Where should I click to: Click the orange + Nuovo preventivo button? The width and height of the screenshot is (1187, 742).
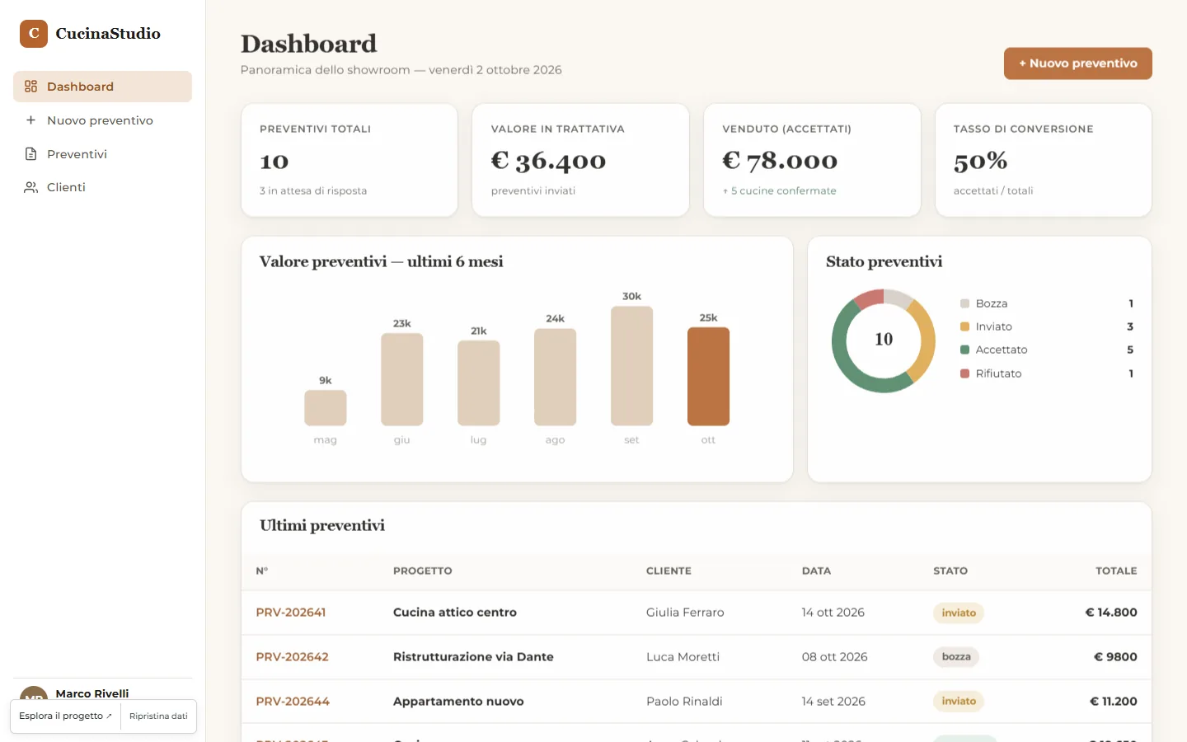click(1077, 63)
